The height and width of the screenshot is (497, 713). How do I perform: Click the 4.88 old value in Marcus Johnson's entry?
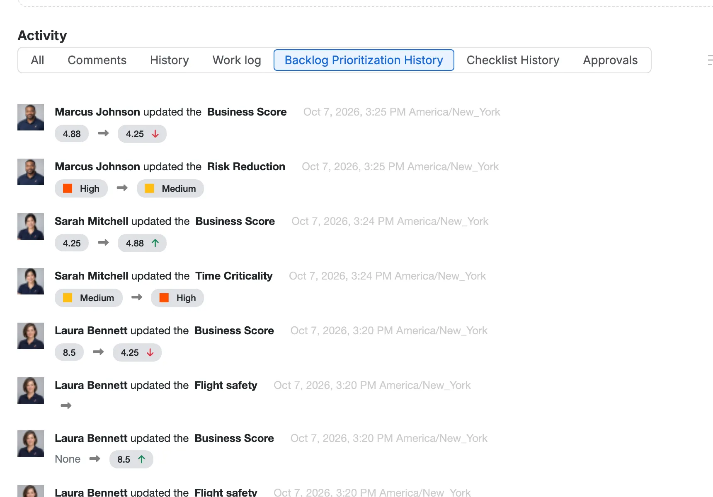tap(72, 134)
